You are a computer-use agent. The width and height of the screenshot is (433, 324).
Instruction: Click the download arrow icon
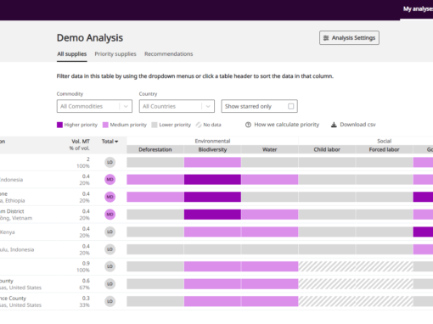(334, 125)
